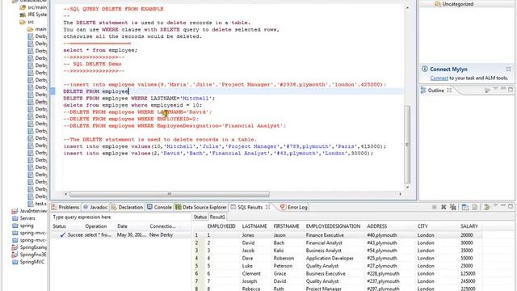Open the SQL Results view menu triangle

point(495,206)
